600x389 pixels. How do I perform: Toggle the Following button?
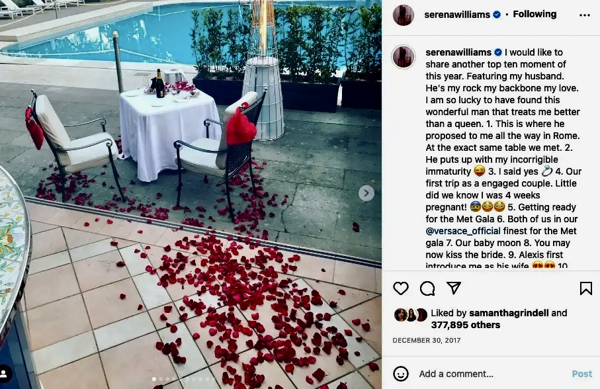click(535, 14)
